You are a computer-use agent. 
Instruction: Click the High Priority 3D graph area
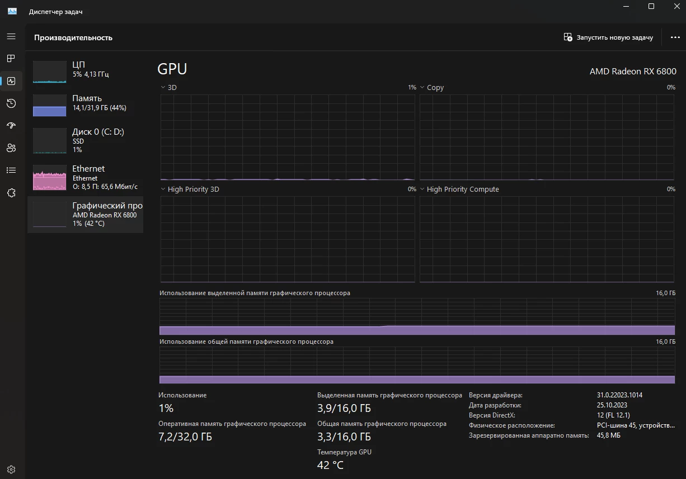[x=288, y=239]
